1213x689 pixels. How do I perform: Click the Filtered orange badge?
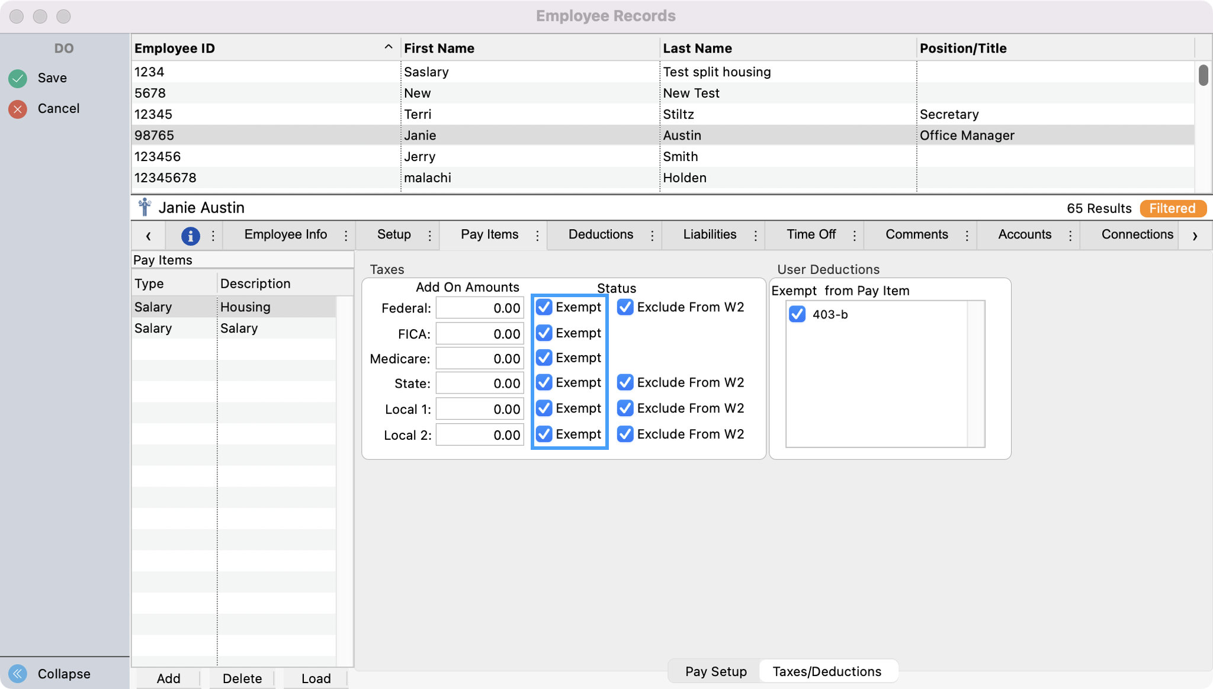point(1172,208)
